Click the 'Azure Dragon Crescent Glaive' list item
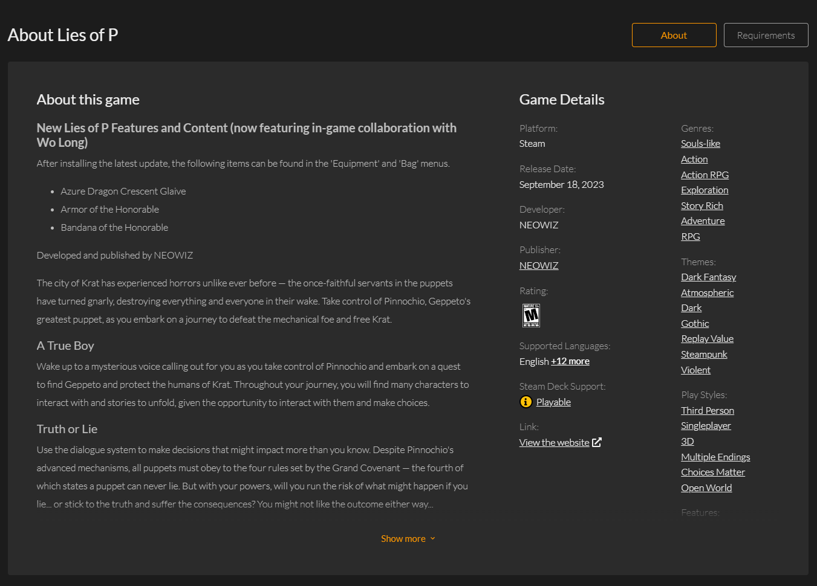This screenshot has height=586, width=817. click(x=123, y=192)
